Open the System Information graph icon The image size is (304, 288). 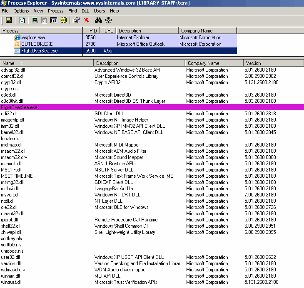pos(35,20)
